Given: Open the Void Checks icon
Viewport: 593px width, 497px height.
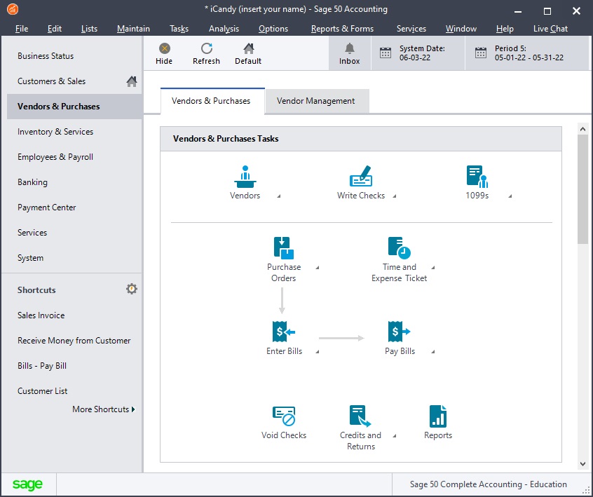Looking at the screenshot, I should pos(284,416).
